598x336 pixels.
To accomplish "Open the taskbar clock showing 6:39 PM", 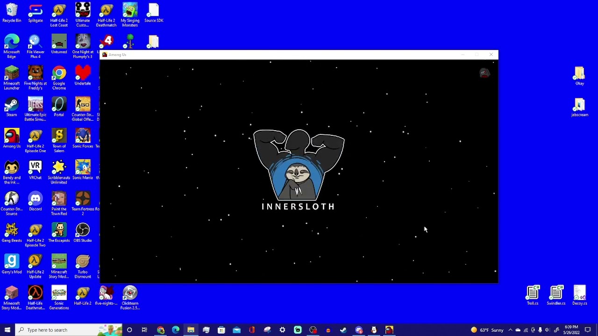I will [571, 330].
